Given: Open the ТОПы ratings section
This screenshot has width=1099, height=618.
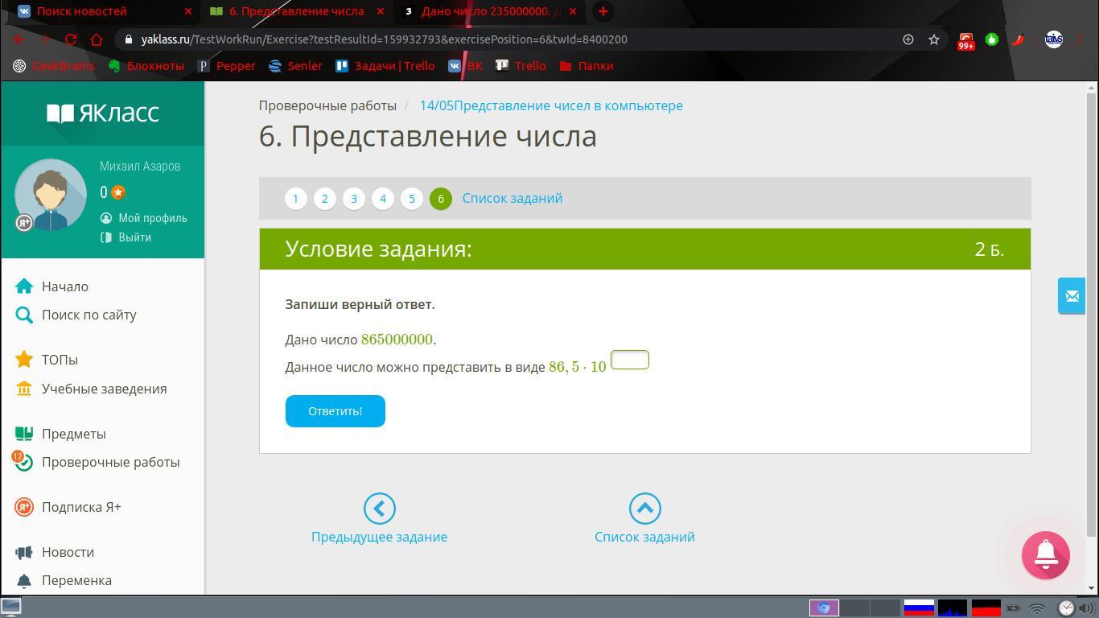Looking at the screenshot, I should pos(60,360).
